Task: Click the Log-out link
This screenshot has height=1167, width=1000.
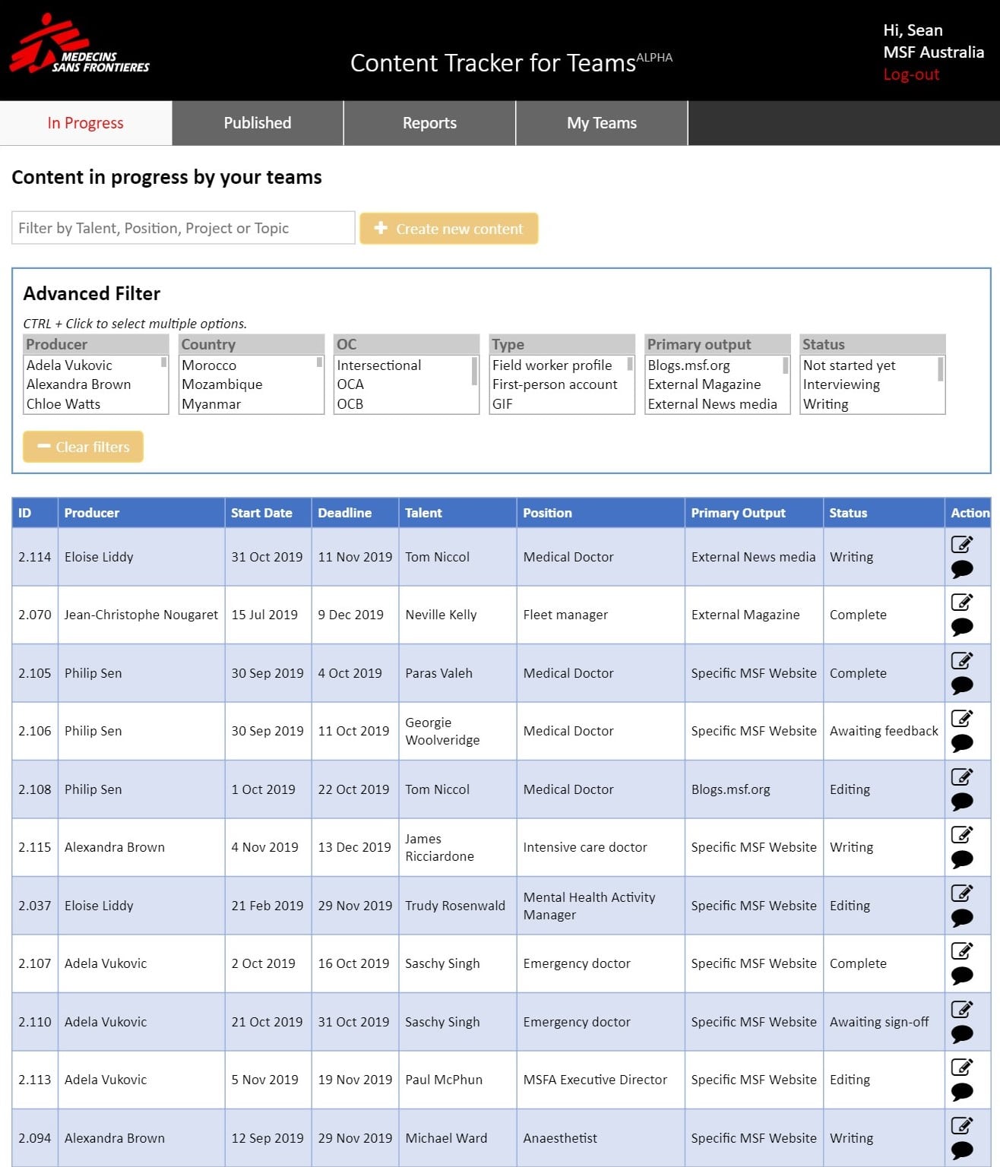Action: tap(911, 74)
